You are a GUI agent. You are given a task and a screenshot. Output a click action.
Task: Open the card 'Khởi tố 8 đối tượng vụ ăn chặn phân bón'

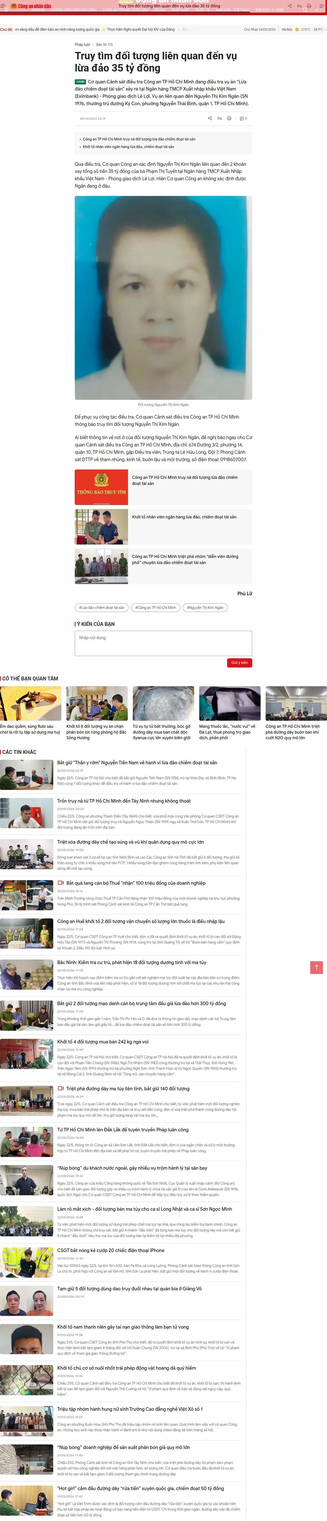pyautogui.click(x=97, y=732)
